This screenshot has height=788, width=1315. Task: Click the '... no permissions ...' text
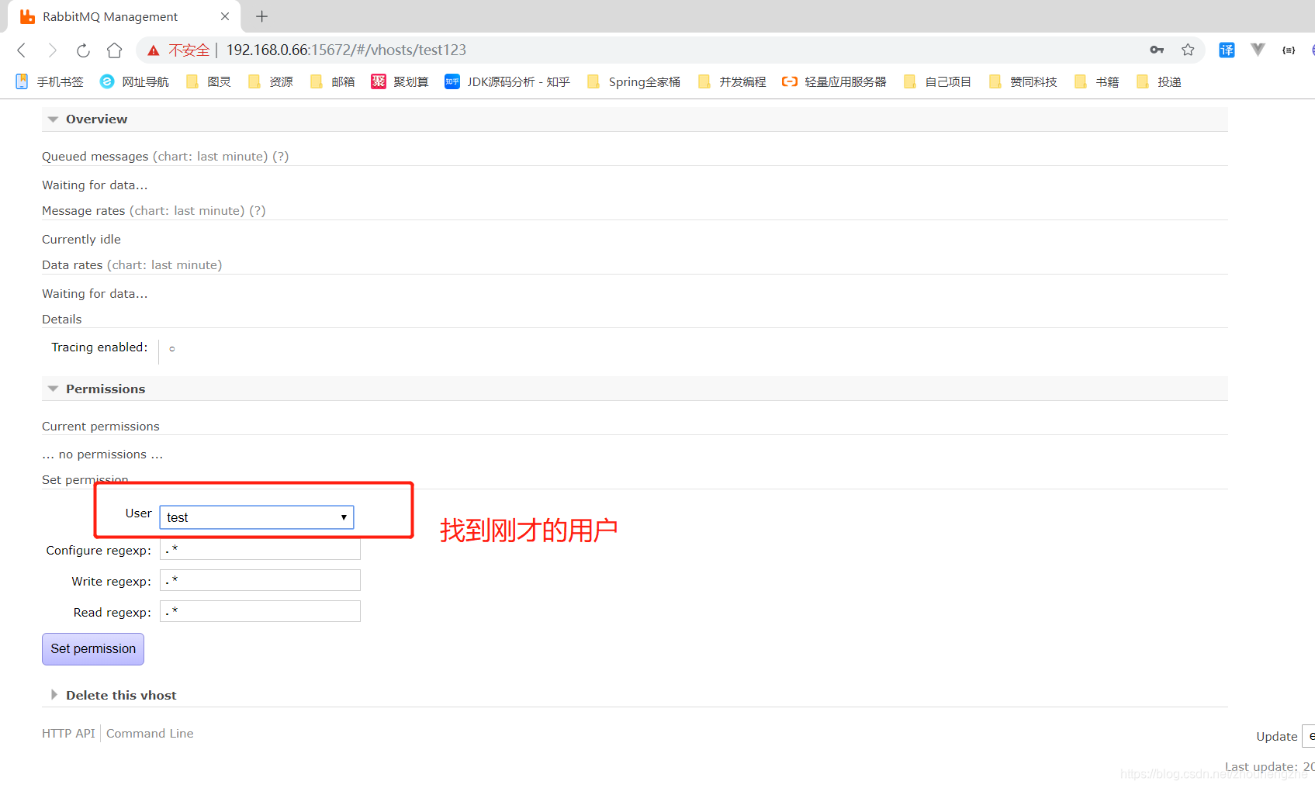102,454
